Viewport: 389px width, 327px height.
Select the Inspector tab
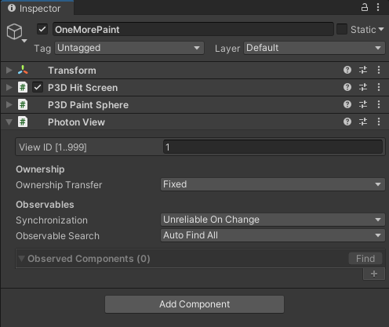(37, 9)
